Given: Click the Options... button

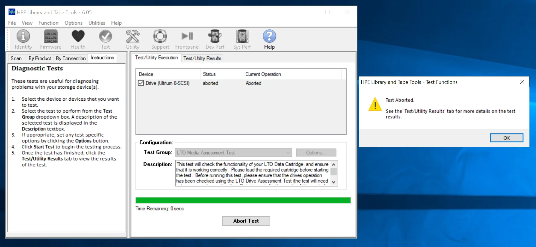Looking at the screenshot, I should [x=316, y=153].
